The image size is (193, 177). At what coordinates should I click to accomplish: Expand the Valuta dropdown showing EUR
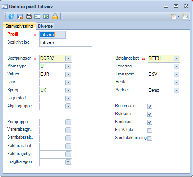coord(68,74)
